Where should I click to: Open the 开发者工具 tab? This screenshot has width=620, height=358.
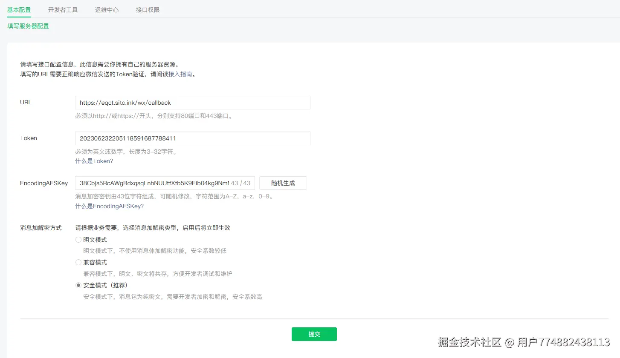pos(63,10)
